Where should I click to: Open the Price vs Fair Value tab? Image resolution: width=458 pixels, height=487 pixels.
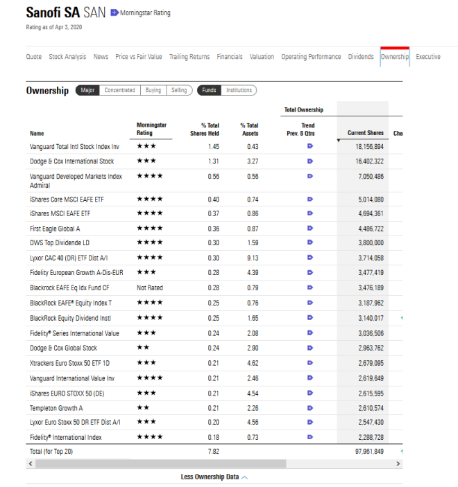tap(139, 57)
